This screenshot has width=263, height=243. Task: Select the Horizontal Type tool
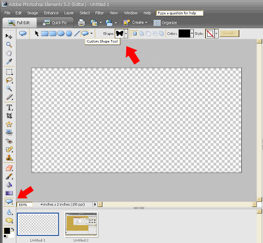pos(9,108)
